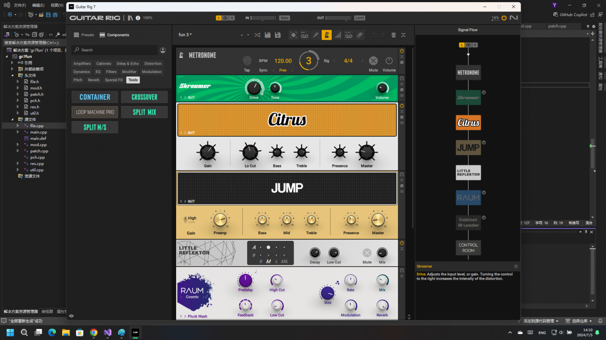This screenshot has width=606, height=340.
Task: Toggle the input Gate button
Action: (x=284, y=18)
